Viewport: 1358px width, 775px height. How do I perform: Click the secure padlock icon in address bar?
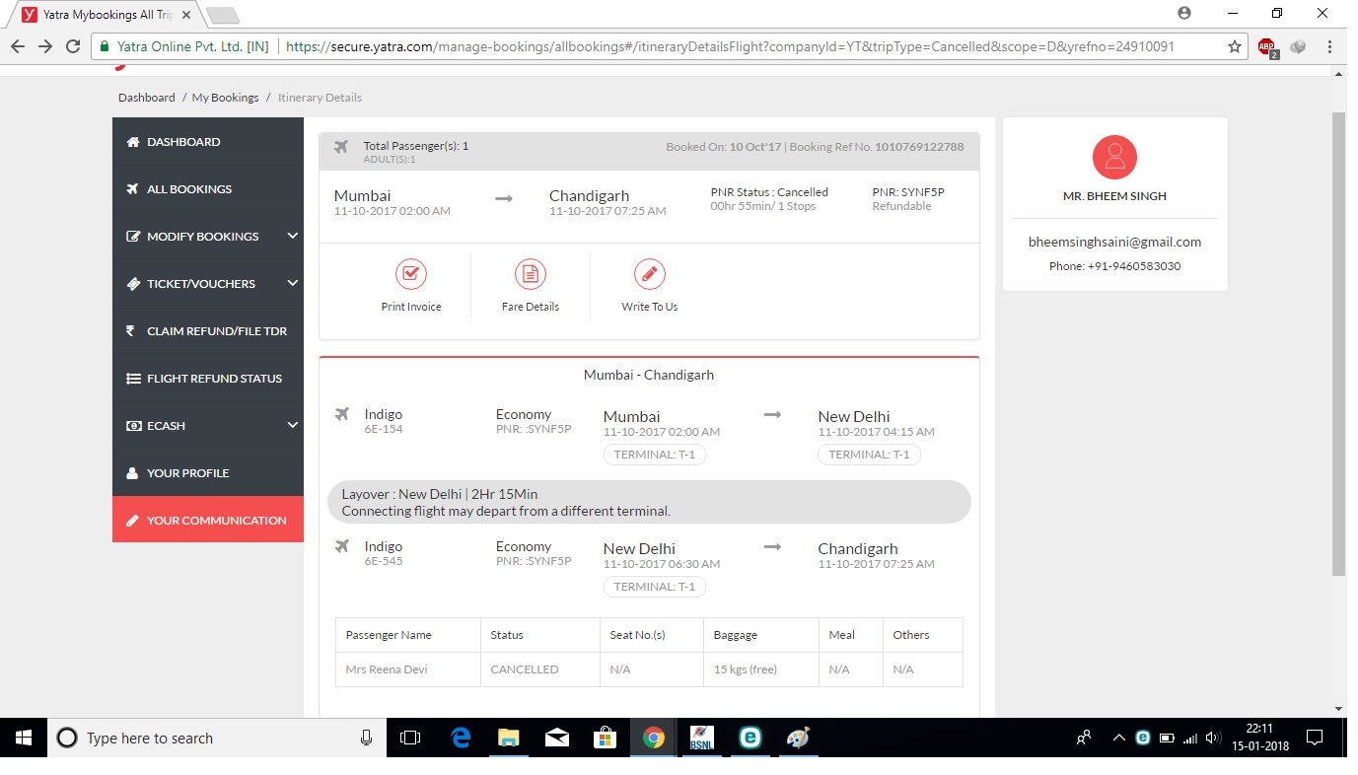pos(103,46)
